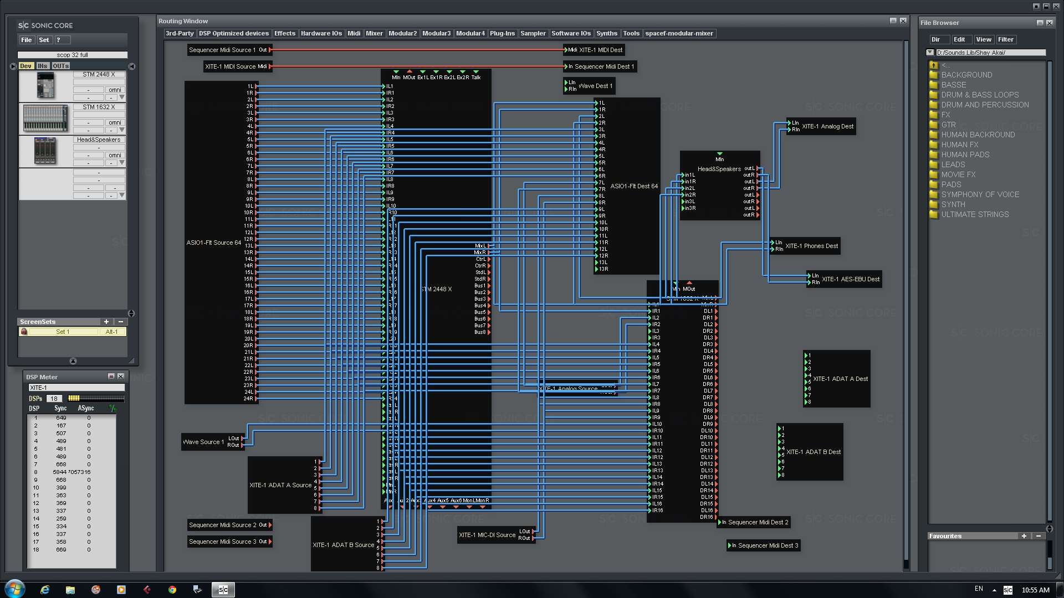1064x598 pixels.
Task: Click the DSP Meter menu icon in title bar
Action: (111, 377)
